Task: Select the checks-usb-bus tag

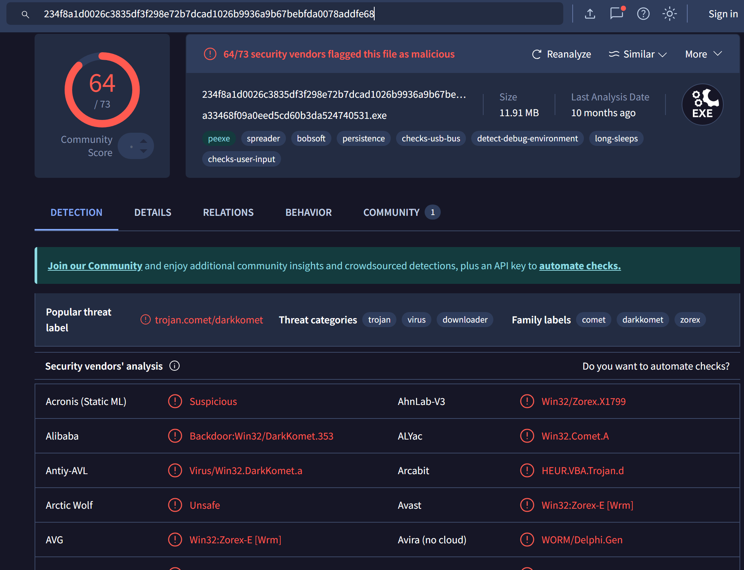Action: click(431, 138)
